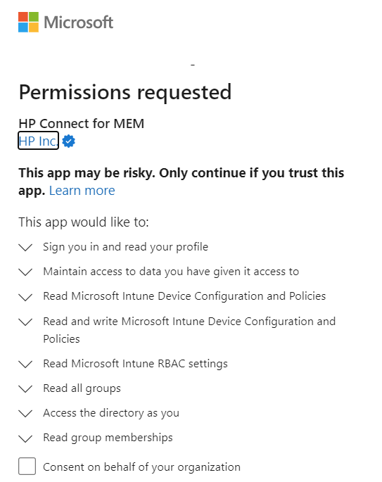Click 'Read group memberships' permission text
The image size is (382, 482).
tap(108, 438)
